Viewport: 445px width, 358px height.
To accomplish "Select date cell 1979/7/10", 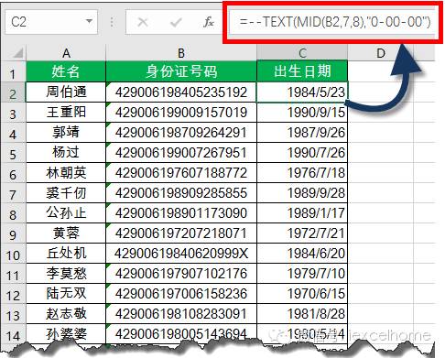I will click(302, 274).
